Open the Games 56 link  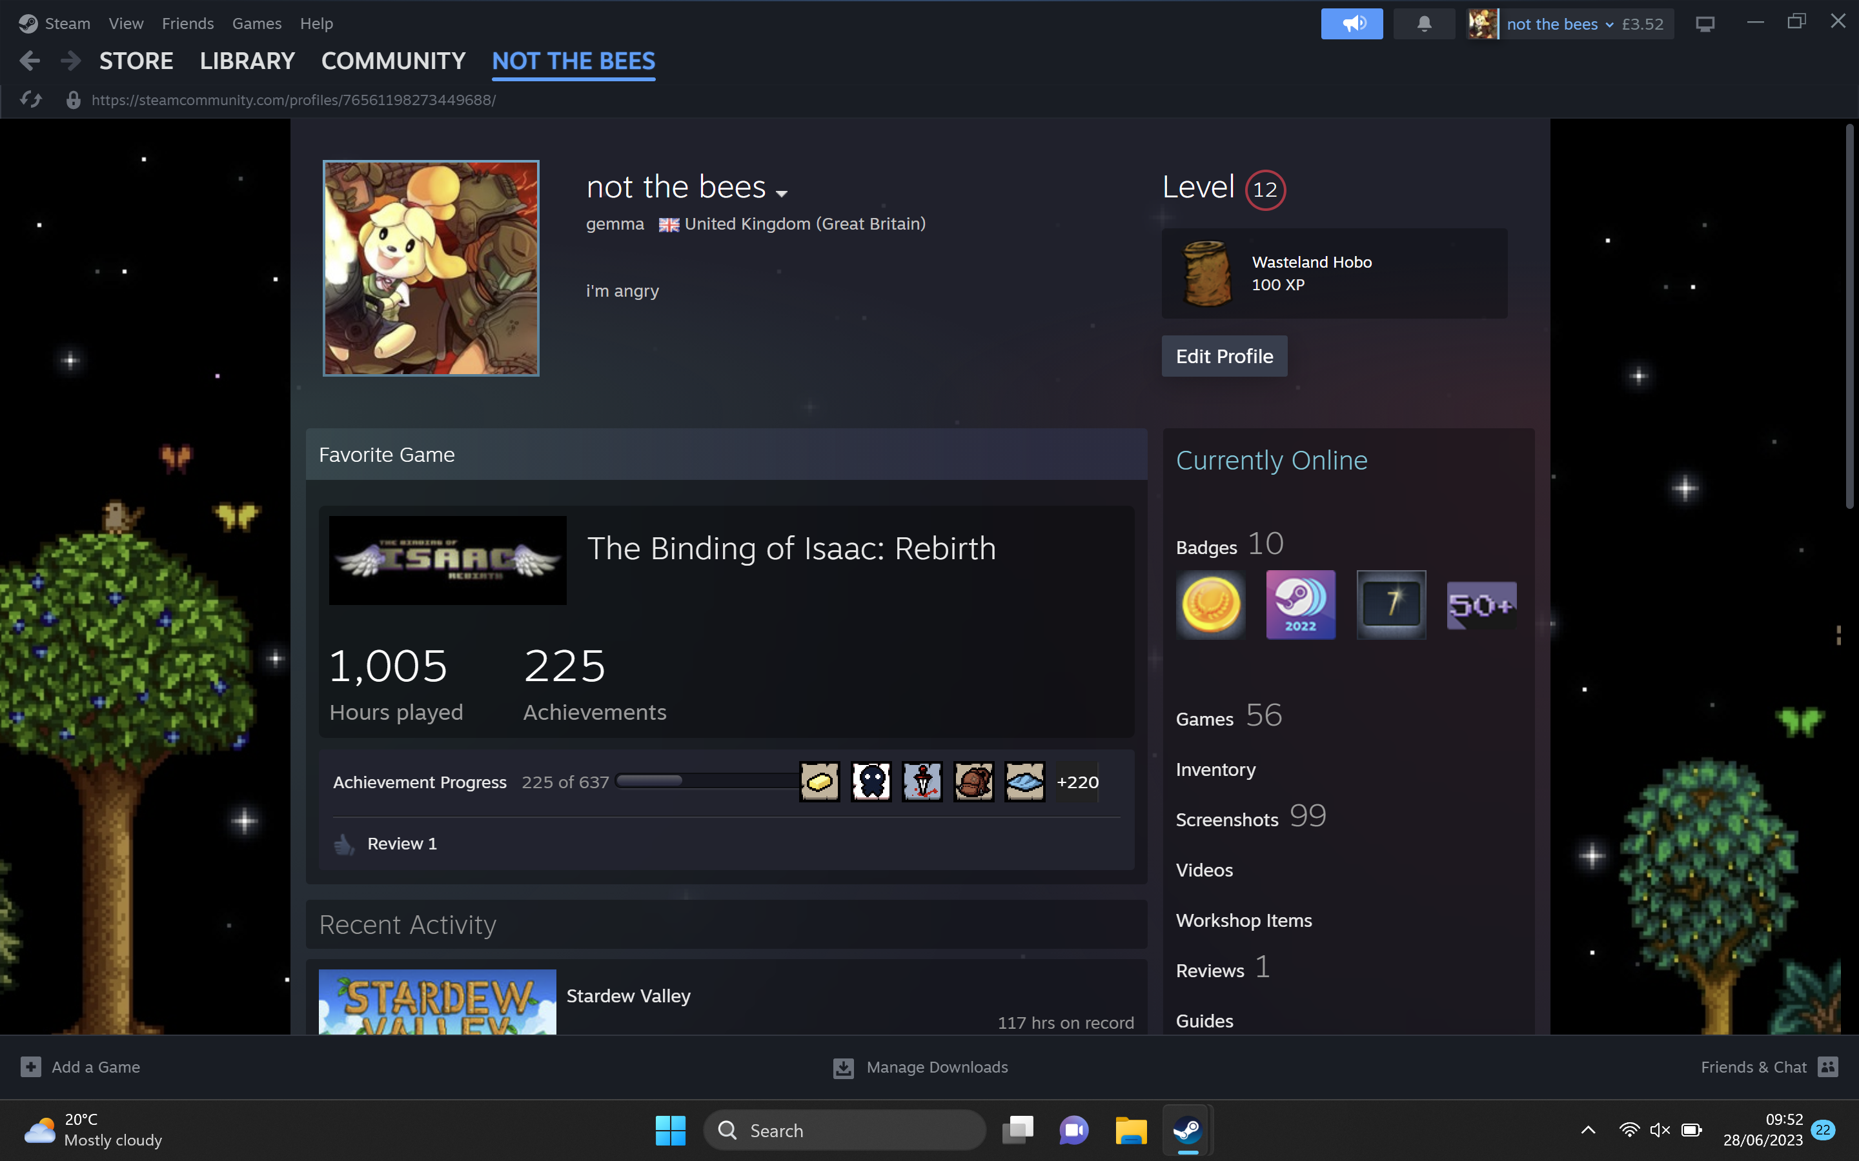pyautogui.click(x=1228, y=717)
